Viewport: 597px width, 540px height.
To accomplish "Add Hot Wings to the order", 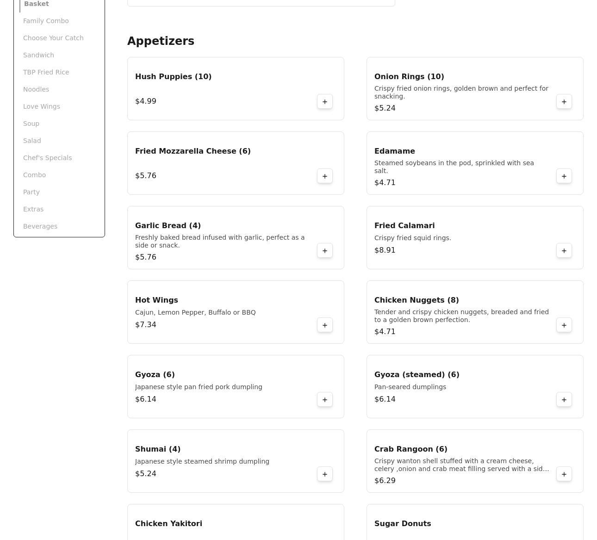I will click(x=324, y=325).
